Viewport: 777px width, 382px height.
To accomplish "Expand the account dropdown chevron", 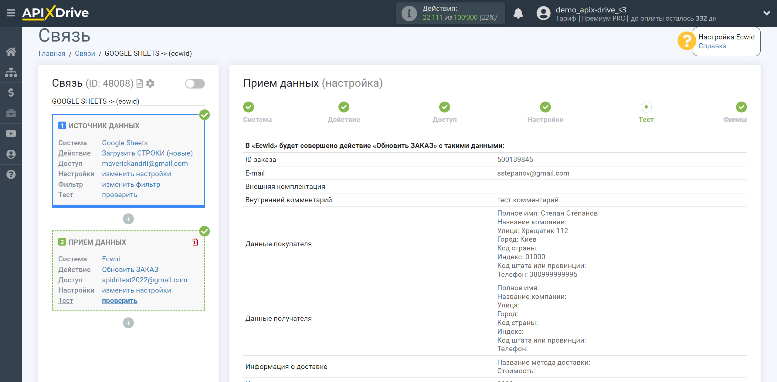I will click(767, 13).
